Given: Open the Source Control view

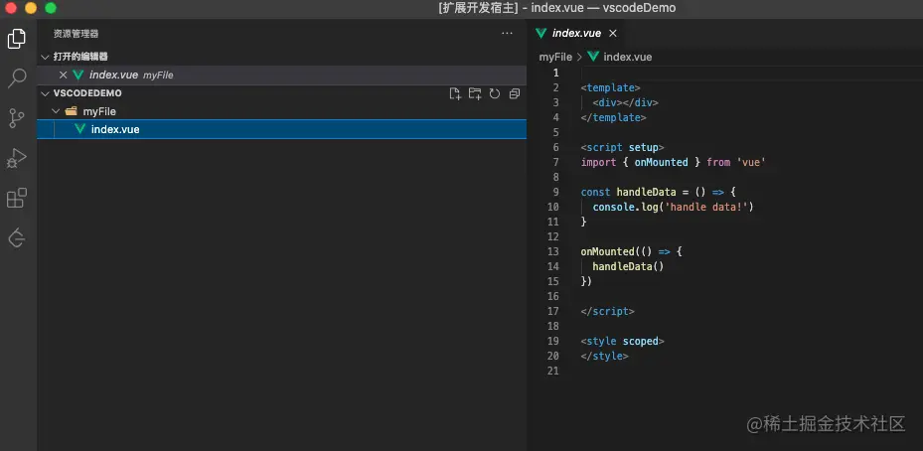Looking at the screenshot, I should click(17, 118).
